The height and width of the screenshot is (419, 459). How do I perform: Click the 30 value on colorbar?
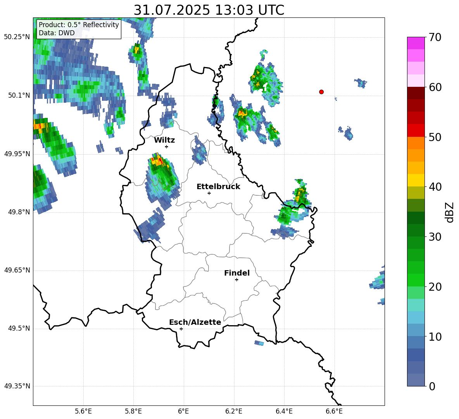tap(435, 237)
